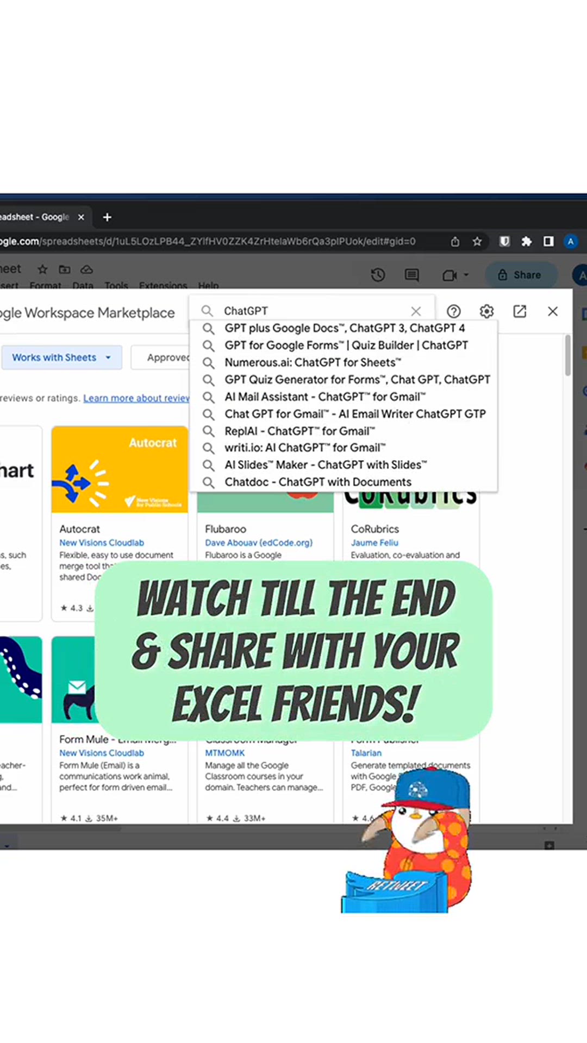Image resolution: width=587 pixels, height=1043 pixels.
Task: Toggle the browser side panel icon
Action: point(548,241)
